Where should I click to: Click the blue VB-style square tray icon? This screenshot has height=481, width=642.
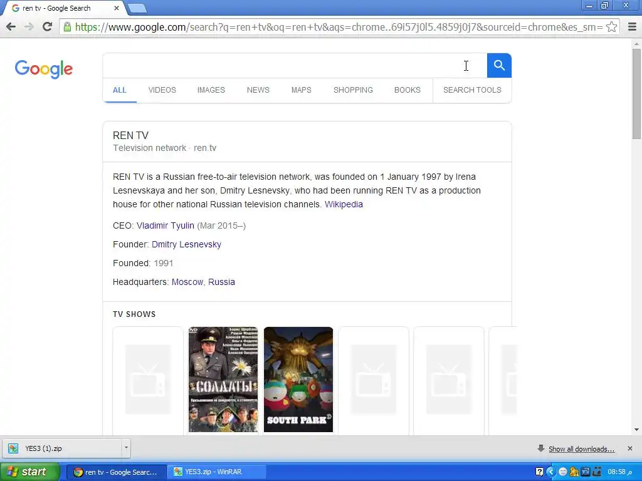(586, 472)
